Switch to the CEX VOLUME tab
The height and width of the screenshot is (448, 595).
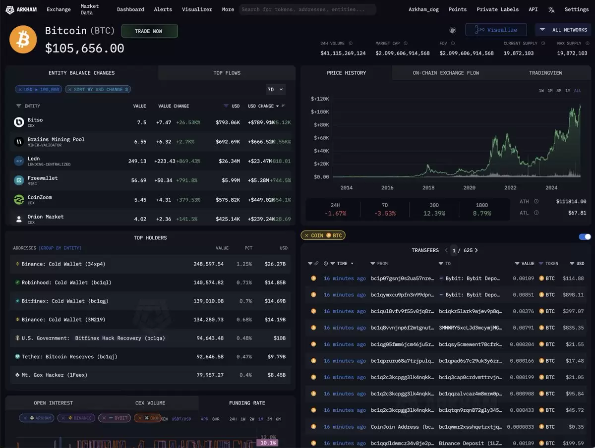coord(150,403)
